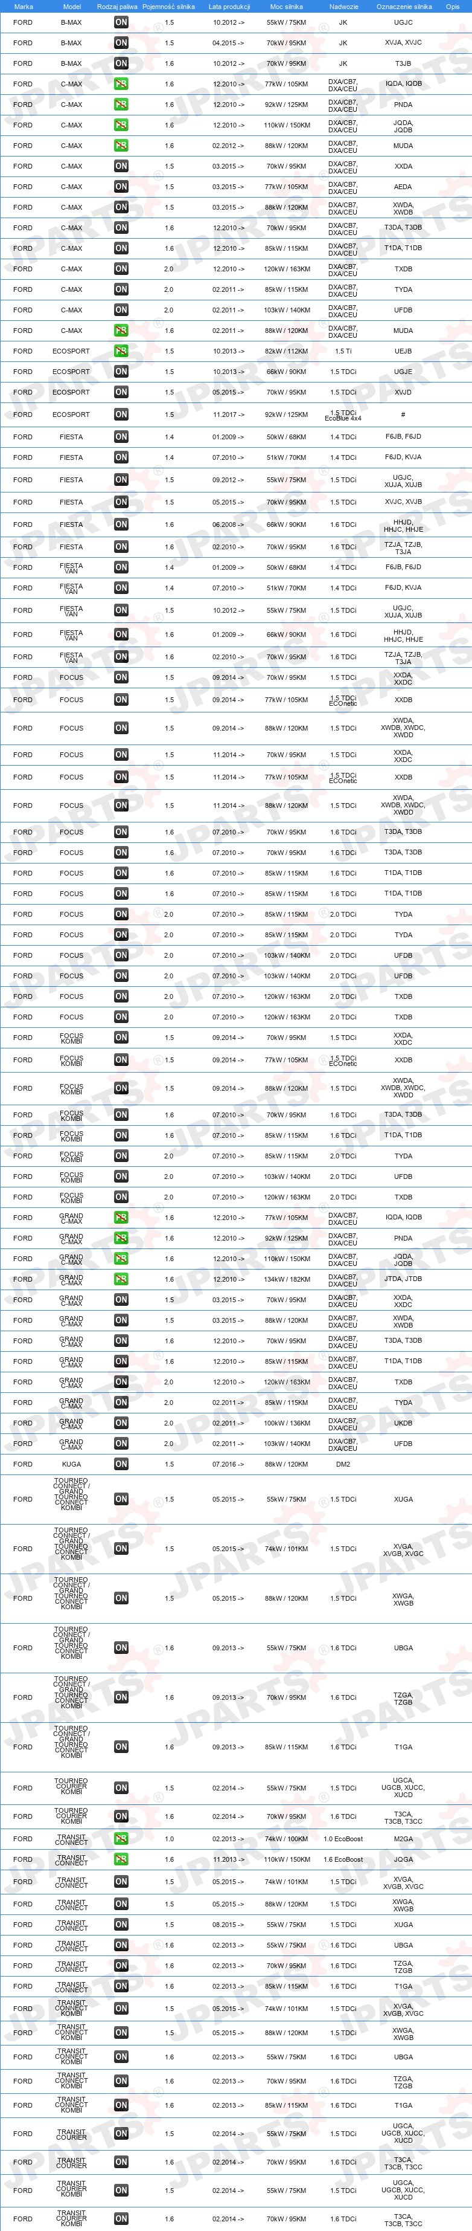Click the Opis column header
Screen dimensions: 472x2231
(x=452, y=6)
